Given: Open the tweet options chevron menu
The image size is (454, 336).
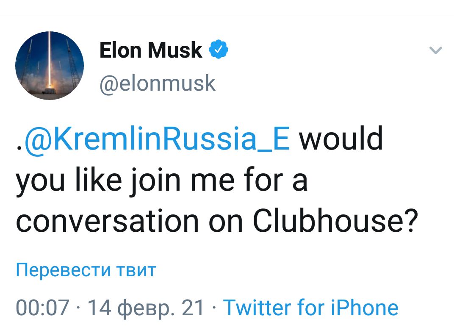Looking at the screenshot, I should pos(435,50).
